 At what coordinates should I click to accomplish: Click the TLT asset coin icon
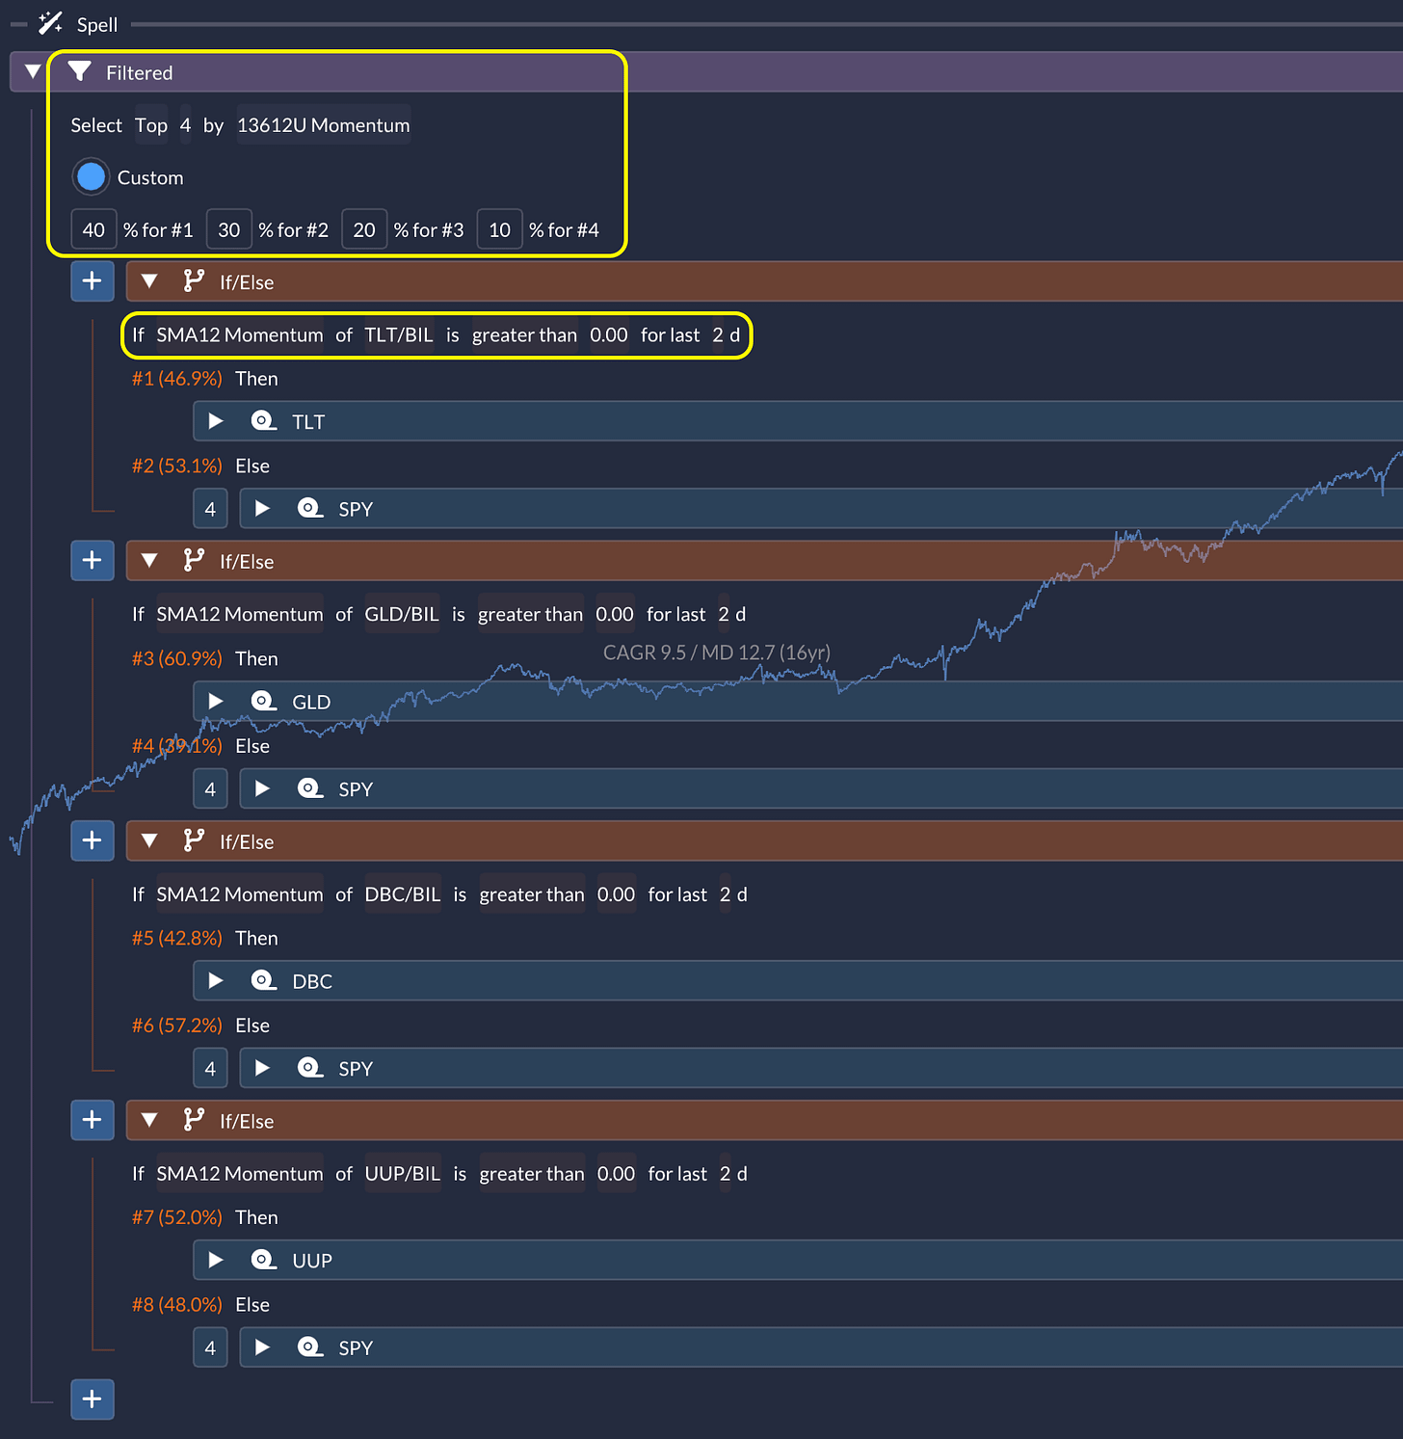tap(263, 421)
